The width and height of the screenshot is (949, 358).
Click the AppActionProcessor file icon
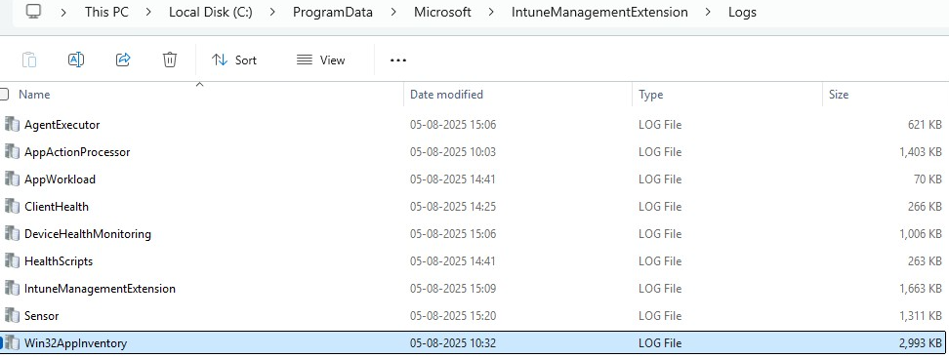12,152
